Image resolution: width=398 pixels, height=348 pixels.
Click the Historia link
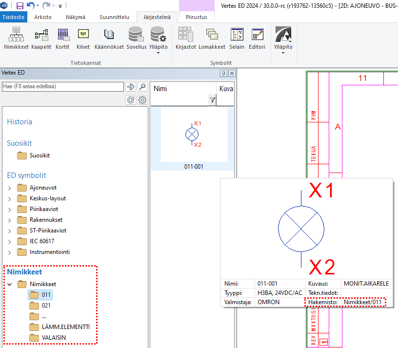coord(20,122)
